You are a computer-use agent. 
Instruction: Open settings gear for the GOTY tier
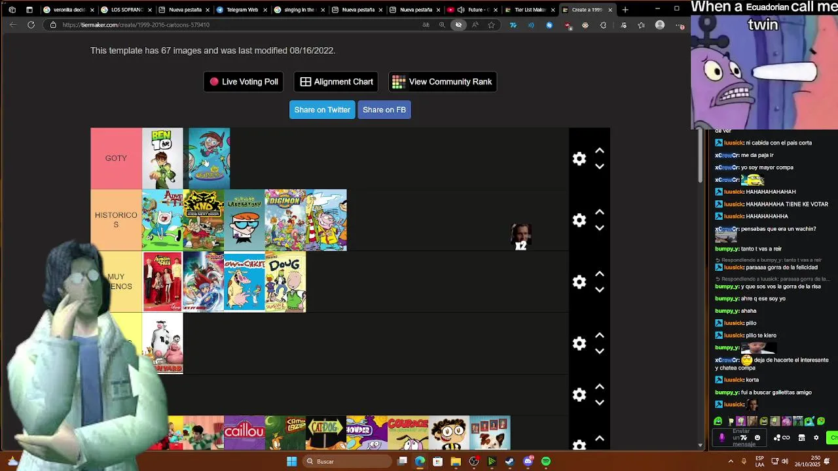coord(579,159)
